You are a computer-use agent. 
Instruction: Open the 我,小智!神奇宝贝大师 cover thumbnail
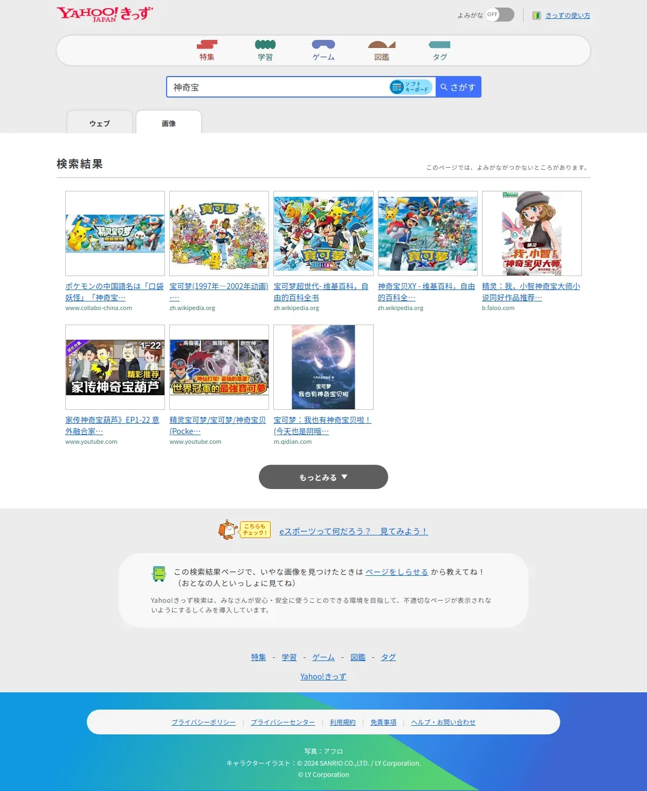coord(532,233)
